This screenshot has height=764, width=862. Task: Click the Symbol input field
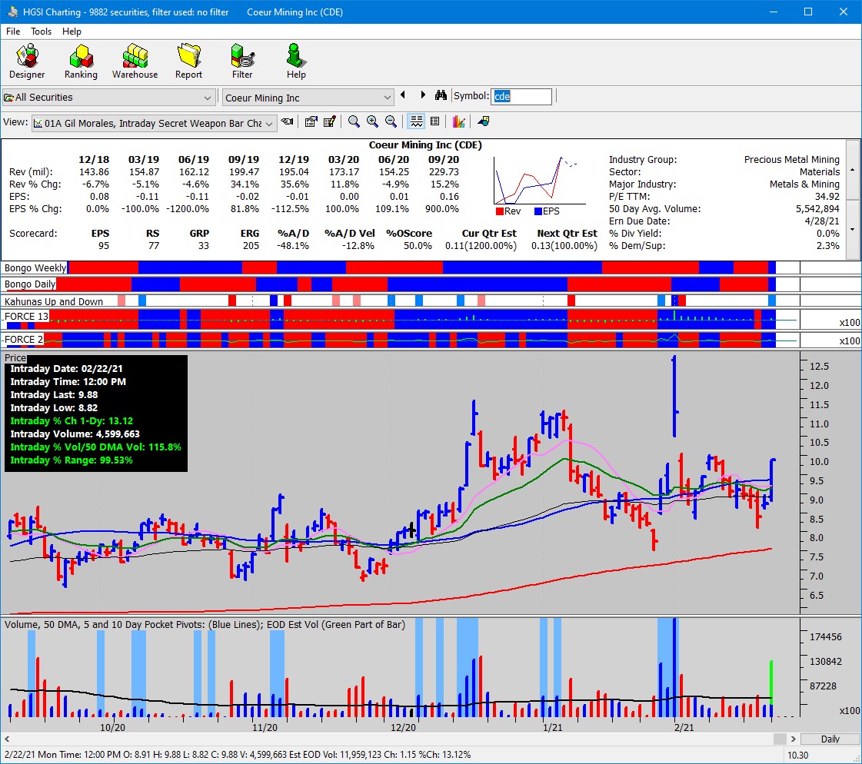point(521,96)
